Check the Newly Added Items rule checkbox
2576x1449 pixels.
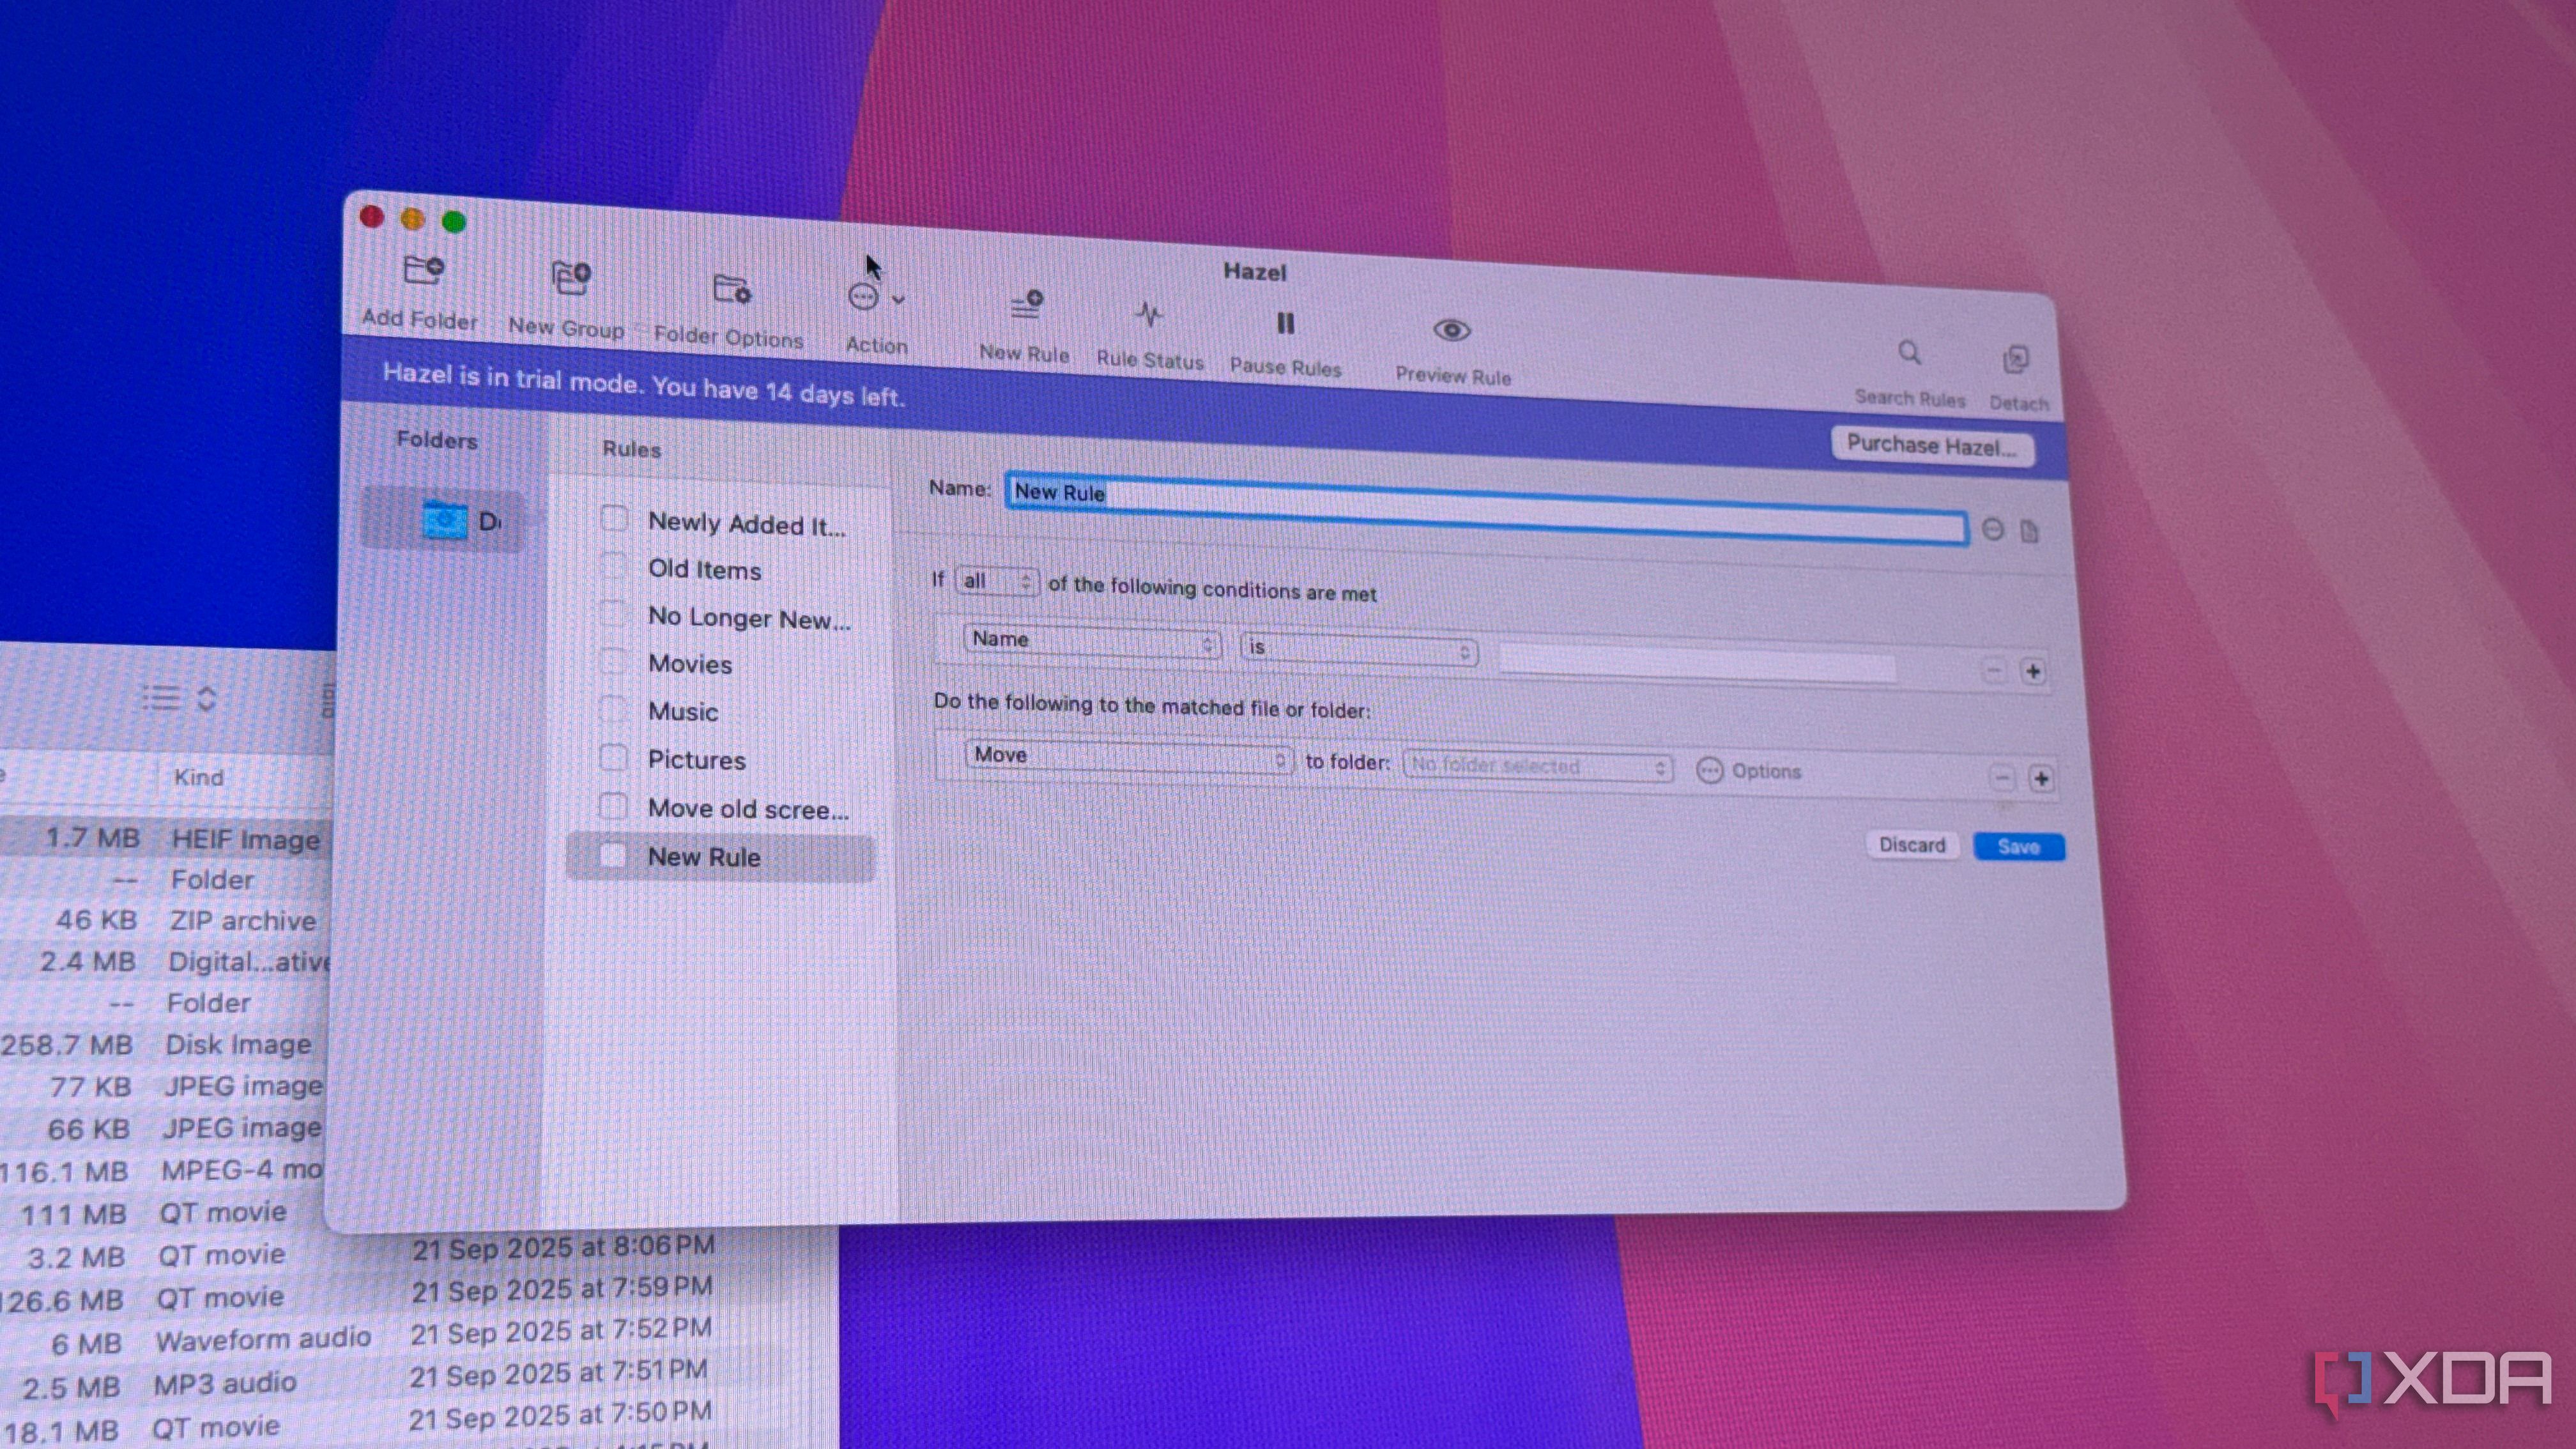[614, 518]
